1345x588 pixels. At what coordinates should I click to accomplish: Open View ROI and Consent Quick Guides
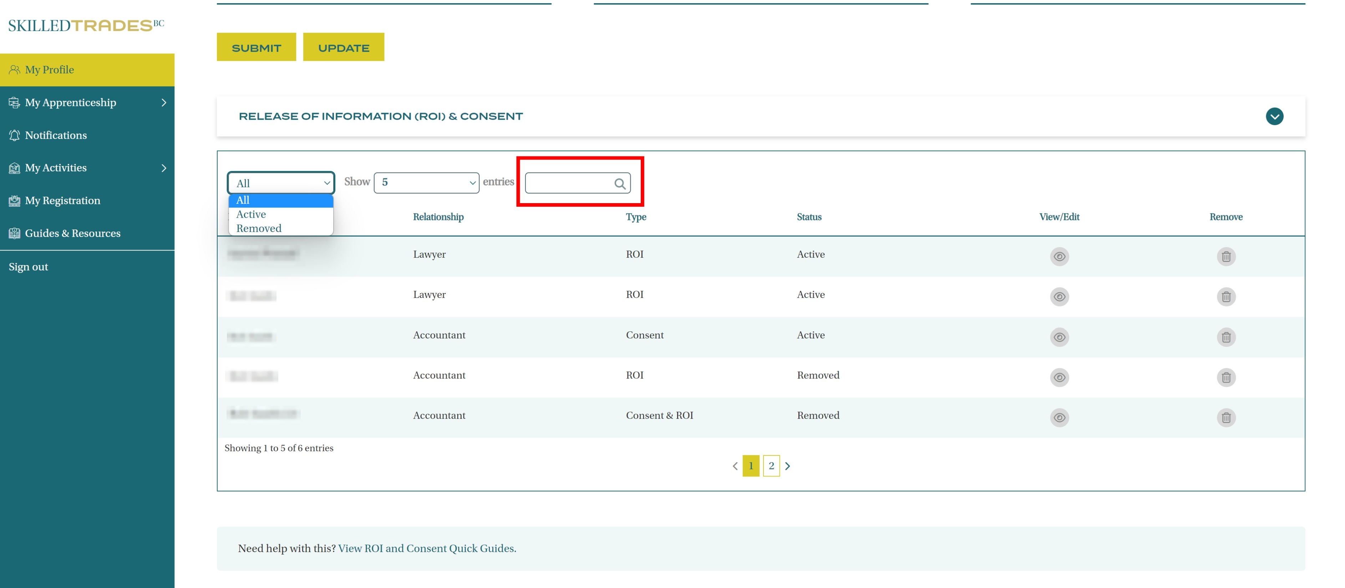[427, 548]
